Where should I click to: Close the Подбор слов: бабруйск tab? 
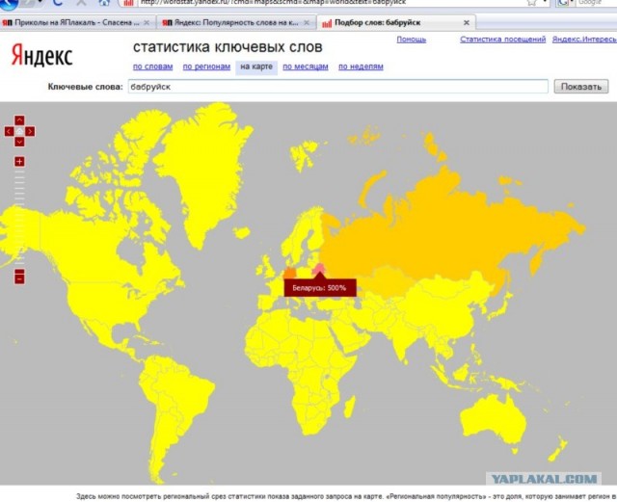(x=467, y=23)
